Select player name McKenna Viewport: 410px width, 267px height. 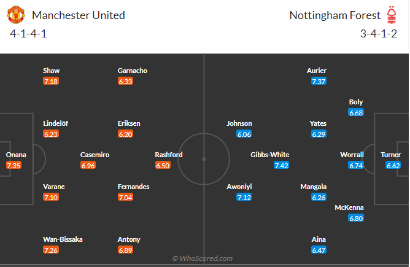coord(349,207)
